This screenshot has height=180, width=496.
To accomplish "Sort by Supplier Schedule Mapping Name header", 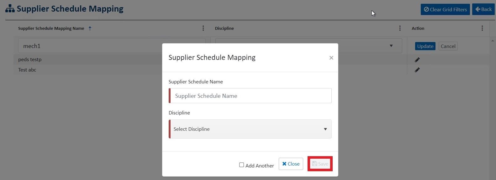I will coord(51,28).
